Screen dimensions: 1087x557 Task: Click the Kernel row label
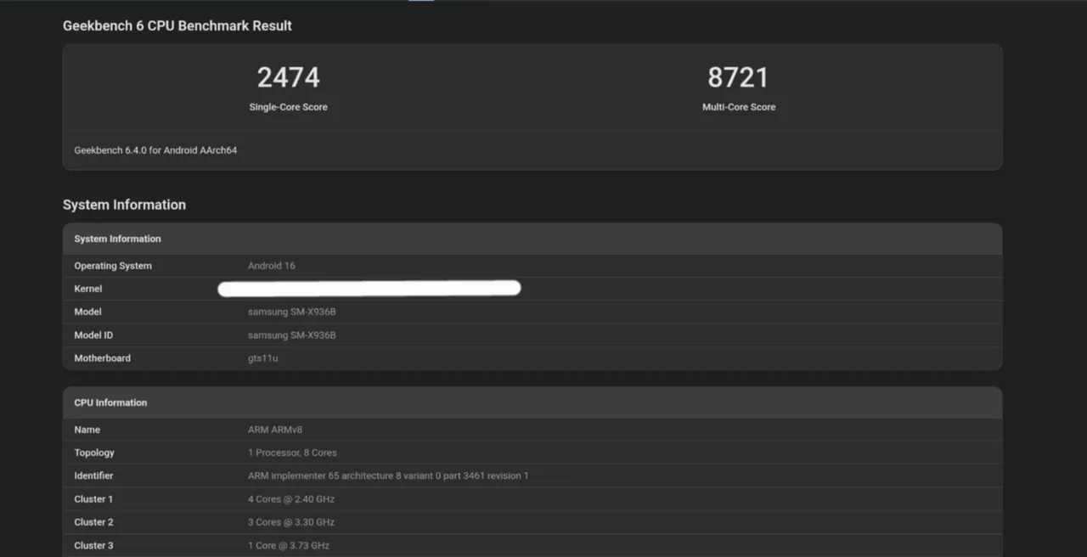point(88,289)
